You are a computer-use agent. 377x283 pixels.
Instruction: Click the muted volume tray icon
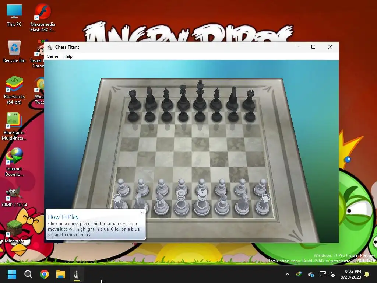(332, 274)
